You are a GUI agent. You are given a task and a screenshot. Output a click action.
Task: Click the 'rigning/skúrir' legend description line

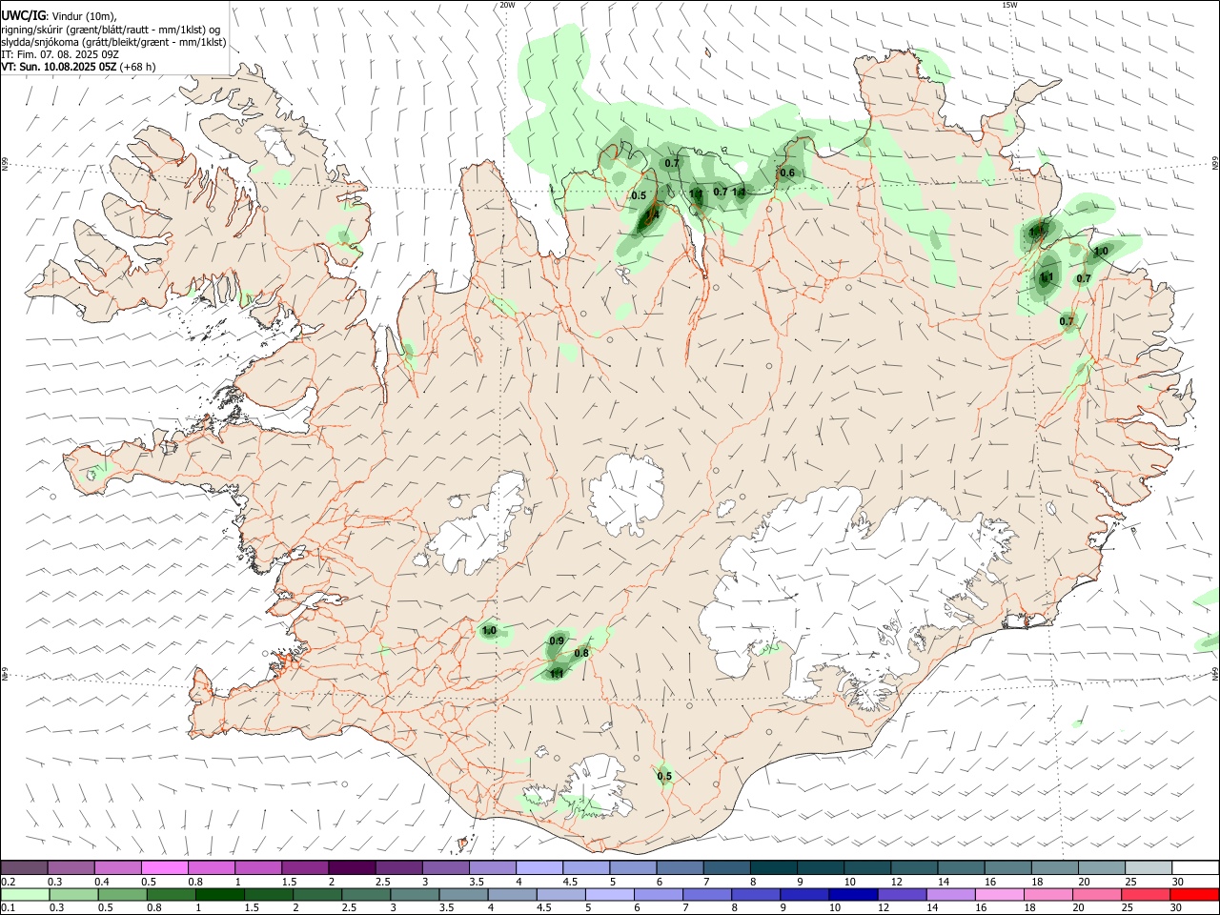click(x=111, y=30)
